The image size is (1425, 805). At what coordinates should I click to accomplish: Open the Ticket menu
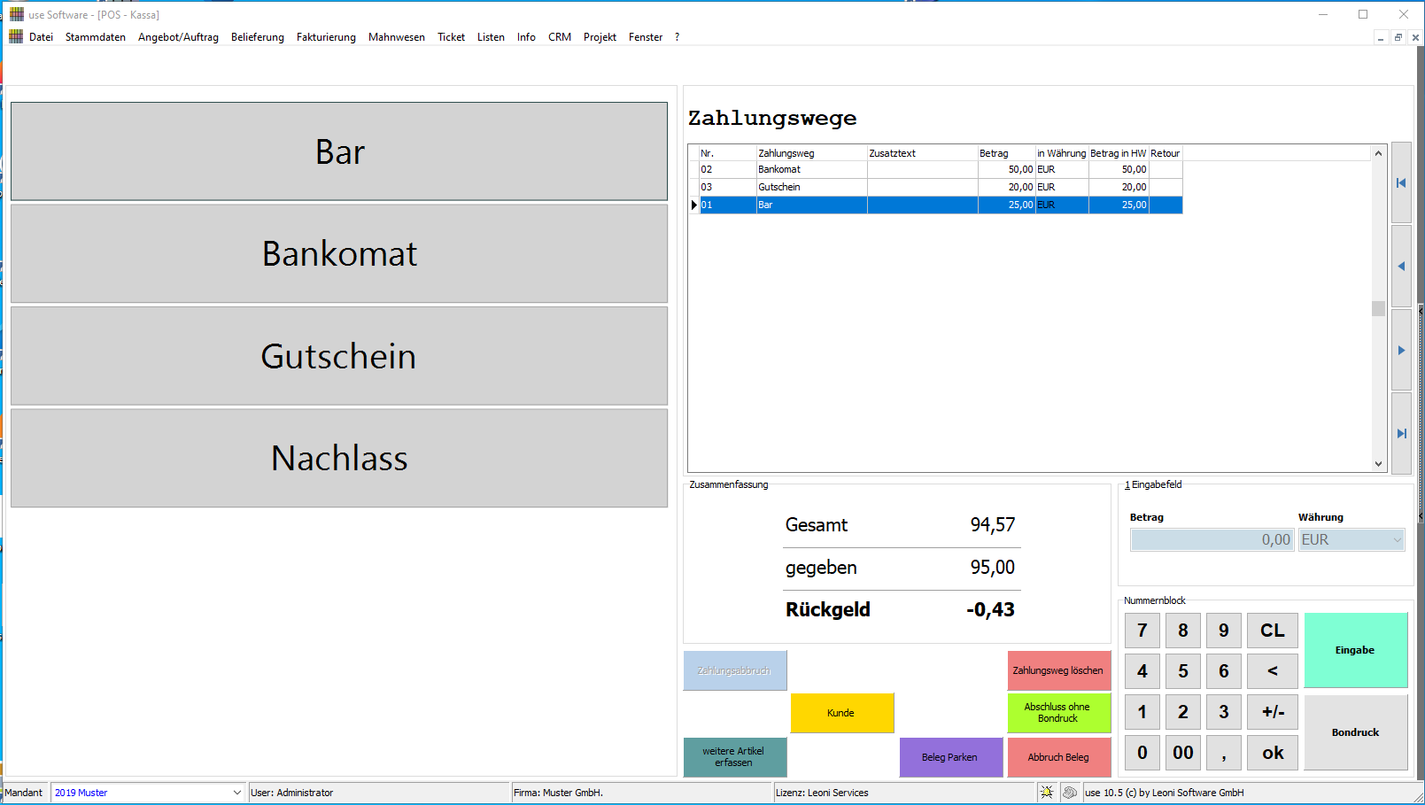coord(451,37)
